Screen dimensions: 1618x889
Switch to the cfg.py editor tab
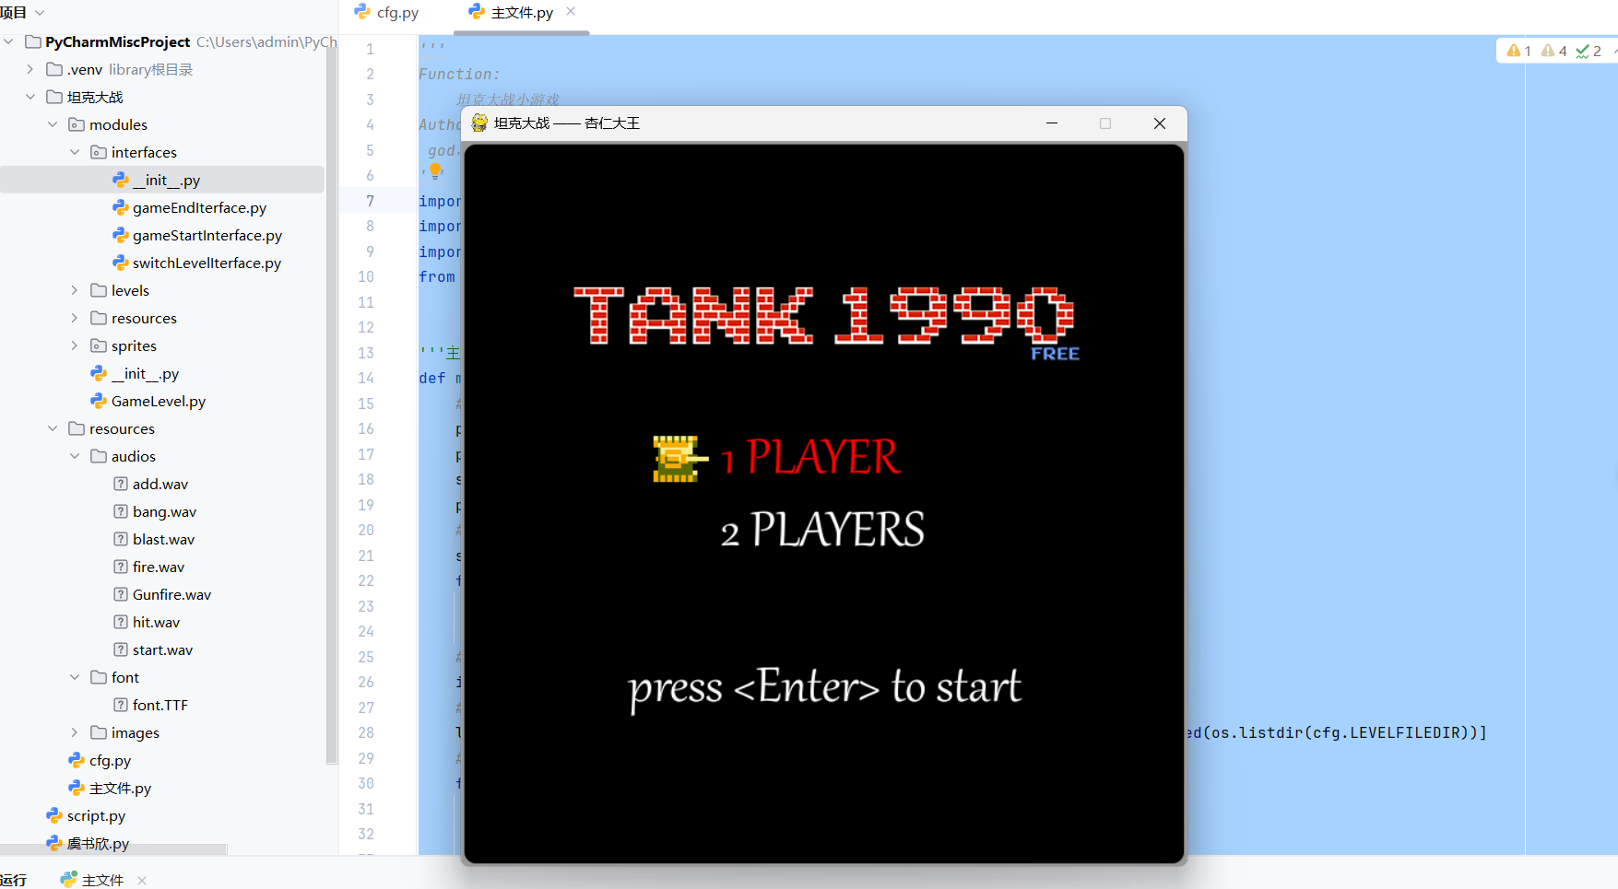coord(387,13)
